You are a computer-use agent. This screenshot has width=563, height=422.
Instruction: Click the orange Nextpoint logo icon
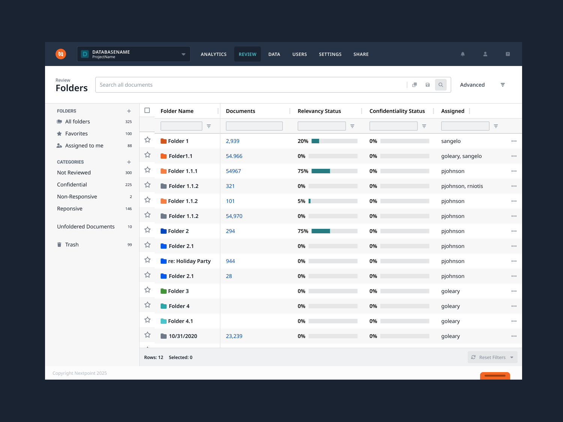pos(61,54)
